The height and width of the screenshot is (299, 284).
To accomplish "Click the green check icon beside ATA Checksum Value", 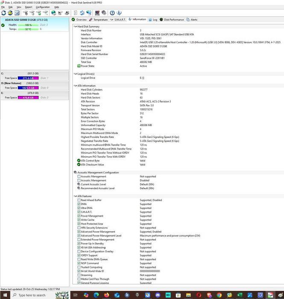I will tap(79, 164).
